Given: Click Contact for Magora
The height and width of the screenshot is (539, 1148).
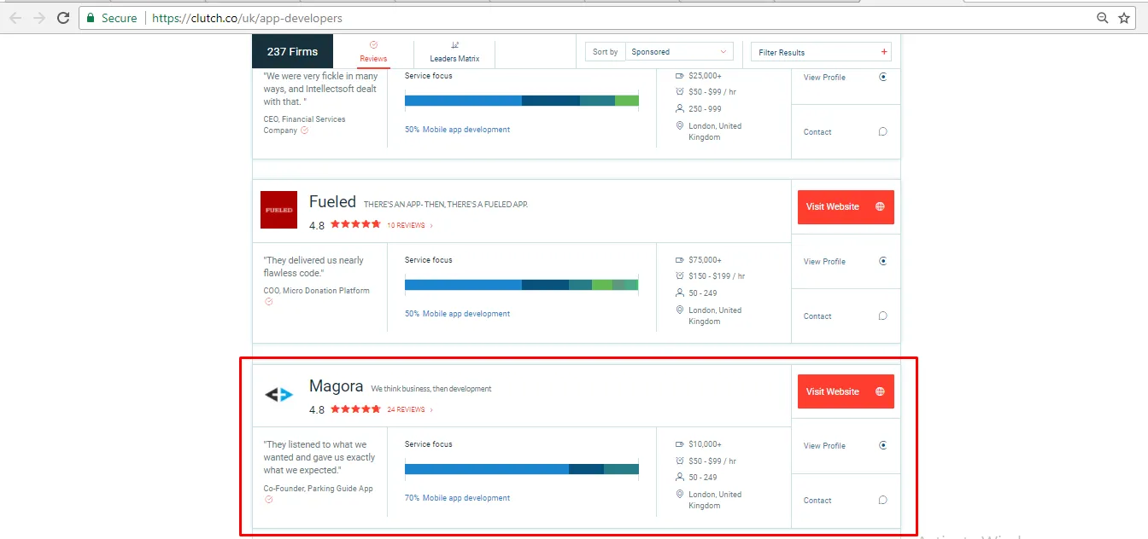Looking at the screenshot, I should [x=817, y=501].
